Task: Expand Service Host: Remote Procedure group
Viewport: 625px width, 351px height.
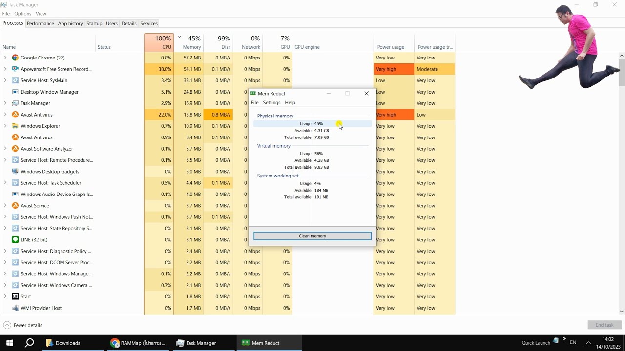Action: (x=5, y=160)
